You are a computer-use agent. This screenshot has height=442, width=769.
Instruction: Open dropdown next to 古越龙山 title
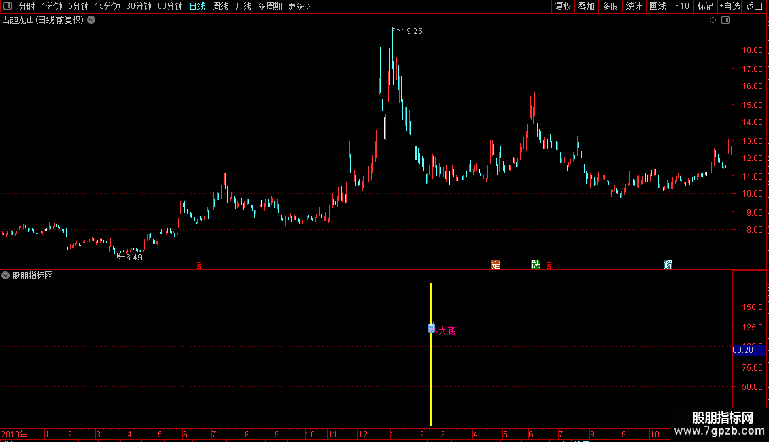point(91,20)
